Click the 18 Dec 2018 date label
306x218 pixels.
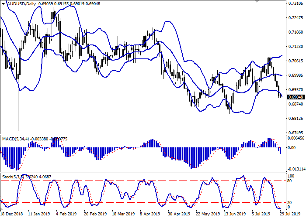pyautogui.click(x=12, y=214)
